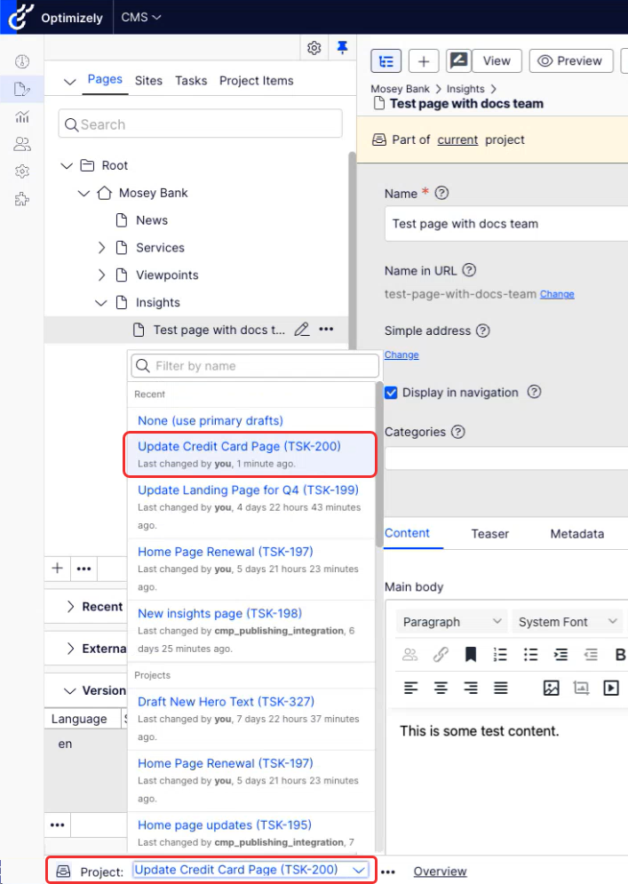This screenshot has width=628, height=884.
Task: Center align the text in editor
Action: click(x=441, y=688)
